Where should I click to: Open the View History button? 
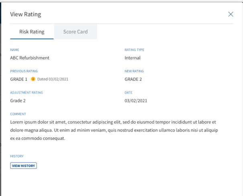(x=23, y=165)
